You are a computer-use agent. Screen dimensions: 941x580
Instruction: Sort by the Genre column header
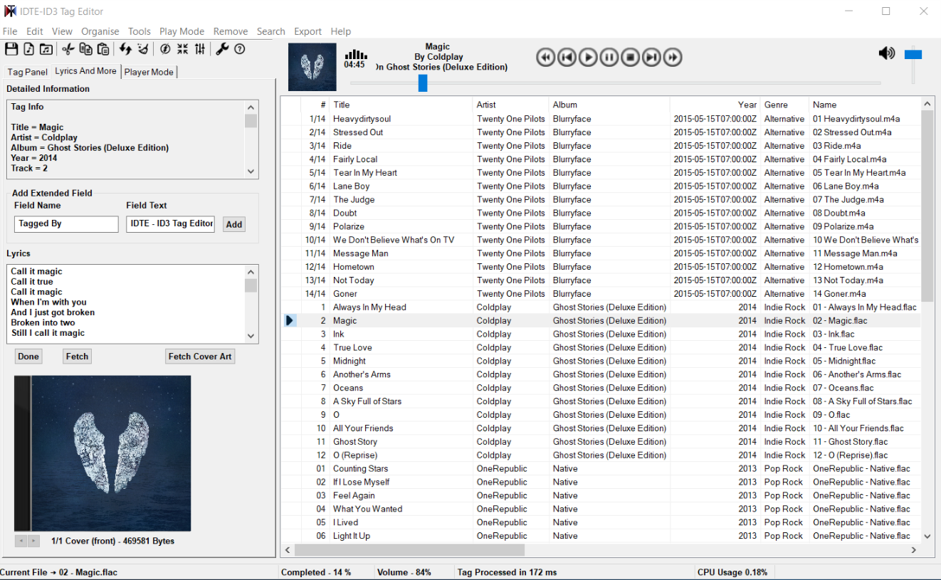(x=784, y=105)
